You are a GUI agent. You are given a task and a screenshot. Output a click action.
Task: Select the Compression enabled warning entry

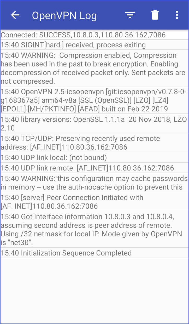click(93, 68)
